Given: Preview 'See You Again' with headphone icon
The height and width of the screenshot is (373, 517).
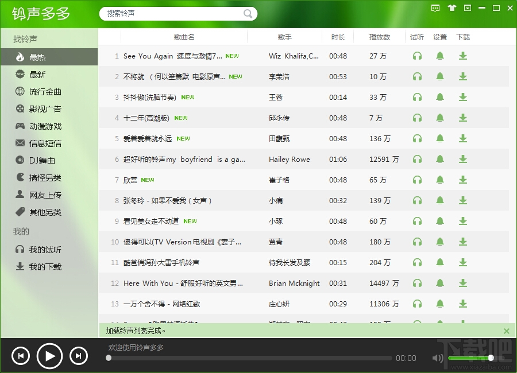Looking at the screenshot, I should 417,56.
